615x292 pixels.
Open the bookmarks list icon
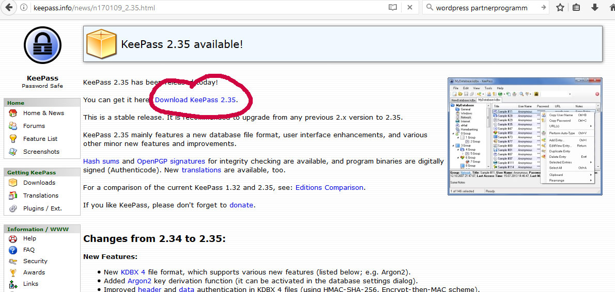(x=576, y=7)
